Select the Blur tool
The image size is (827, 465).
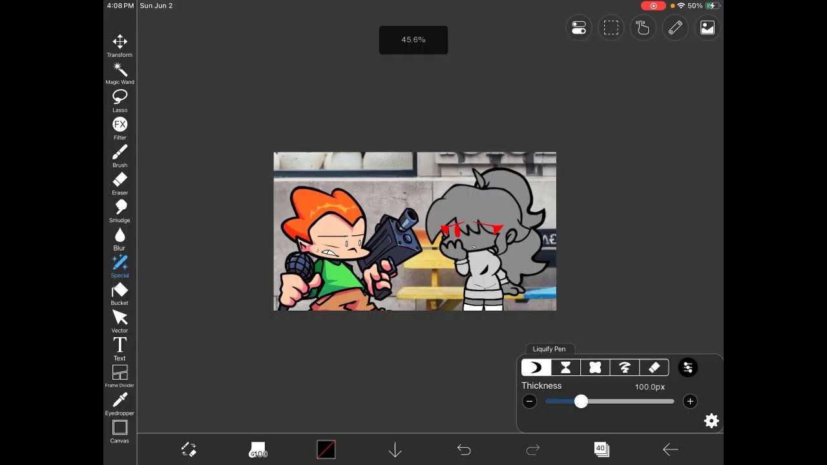(x=120, y=239)
